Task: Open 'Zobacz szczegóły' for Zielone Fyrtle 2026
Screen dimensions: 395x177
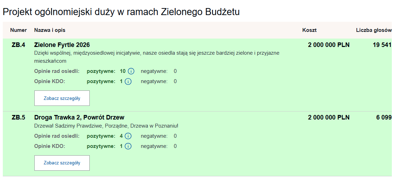Action: [62, 98]
